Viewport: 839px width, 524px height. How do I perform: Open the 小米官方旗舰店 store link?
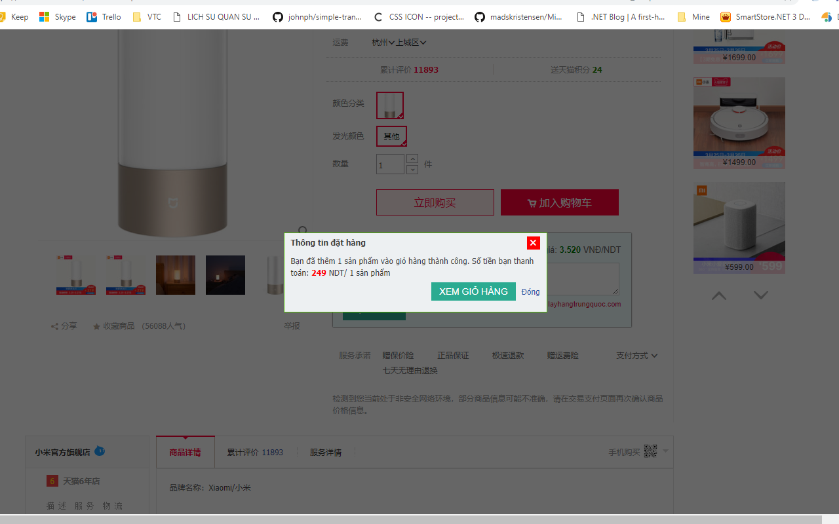(62, 452)
